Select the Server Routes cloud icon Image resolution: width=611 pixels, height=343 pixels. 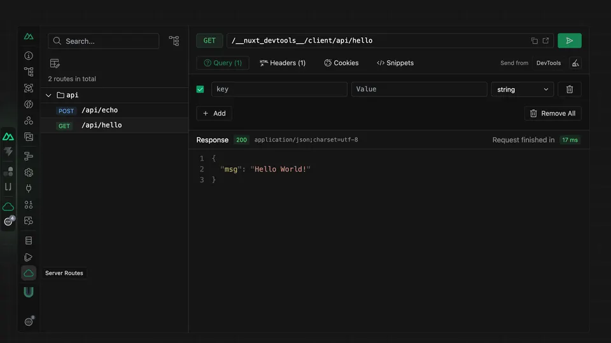point(29,273)
